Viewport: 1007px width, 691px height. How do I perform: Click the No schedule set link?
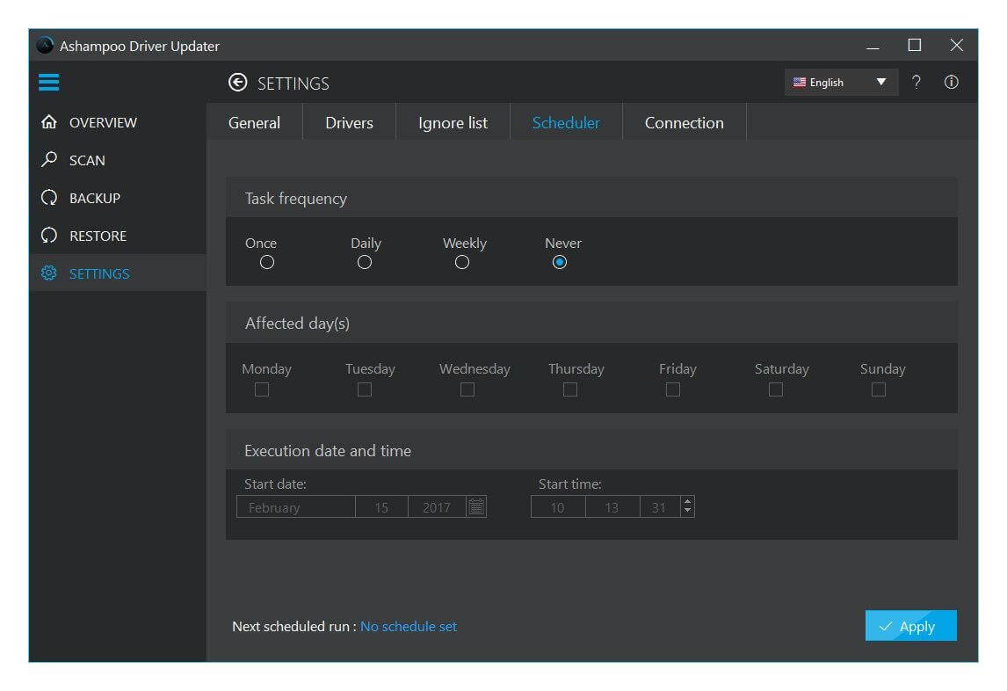click(408, 626)
